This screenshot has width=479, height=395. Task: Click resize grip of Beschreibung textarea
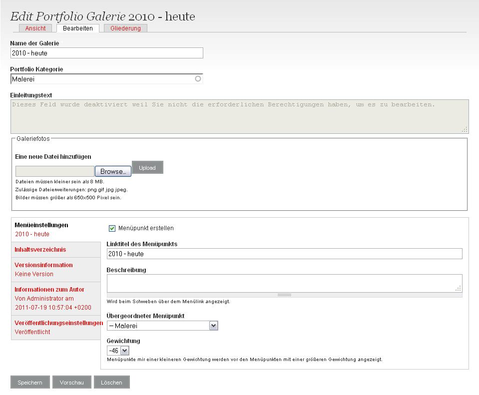point(458,288)
